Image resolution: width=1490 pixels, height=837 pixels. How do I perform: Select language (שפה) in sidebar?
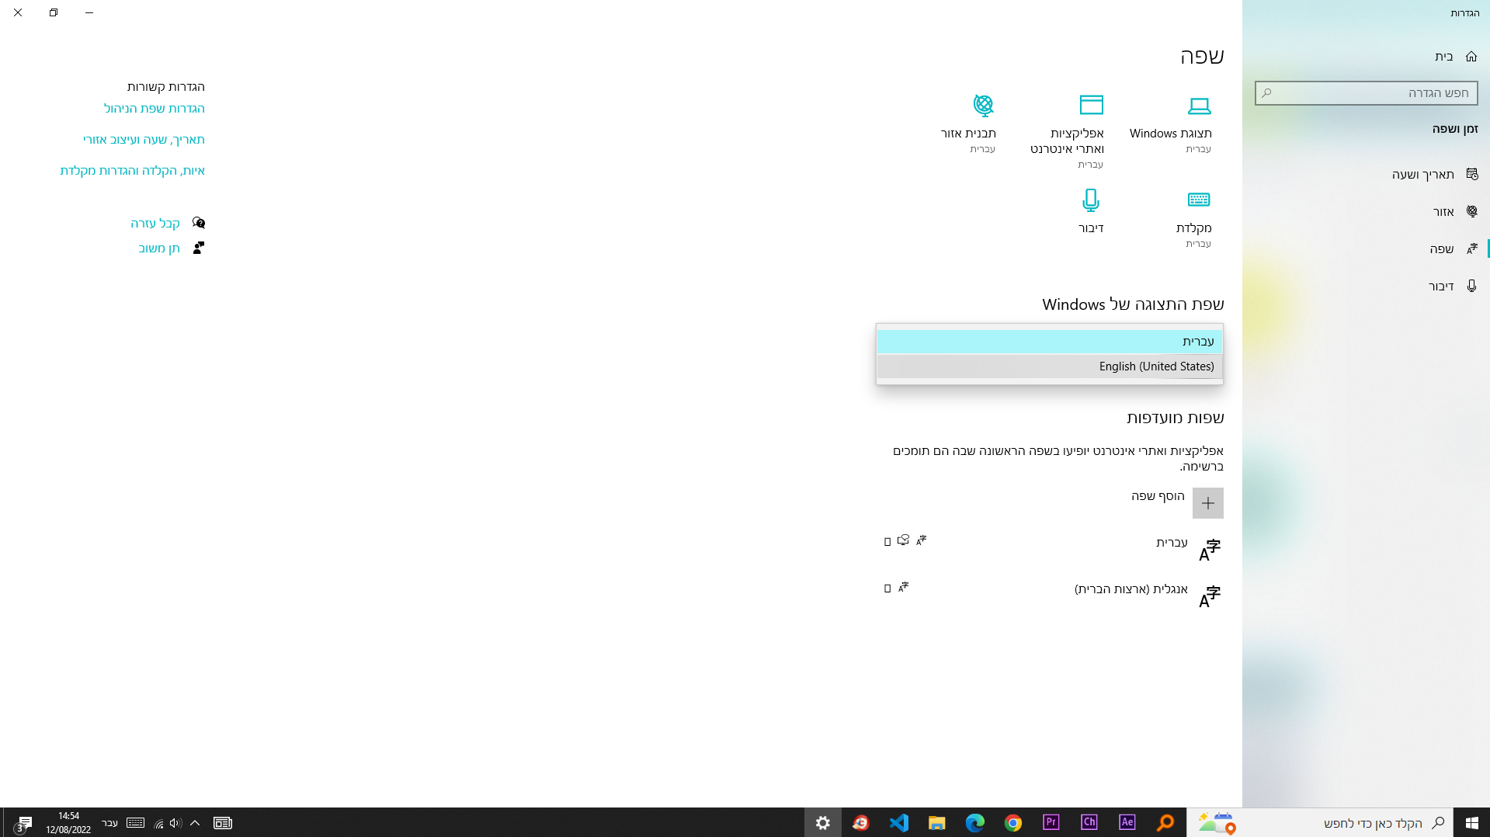[1367, 248]
